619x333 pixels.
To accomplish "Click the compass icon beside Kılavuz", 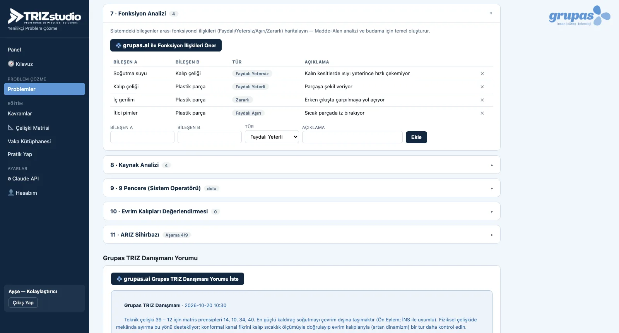I will click(11, 64).
